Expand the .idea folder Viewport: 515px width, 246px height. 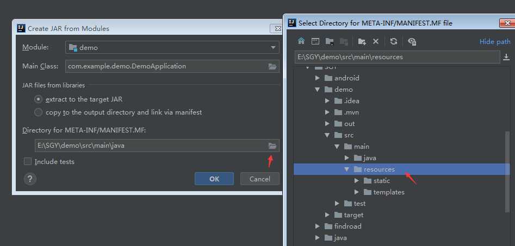[327, 100]
